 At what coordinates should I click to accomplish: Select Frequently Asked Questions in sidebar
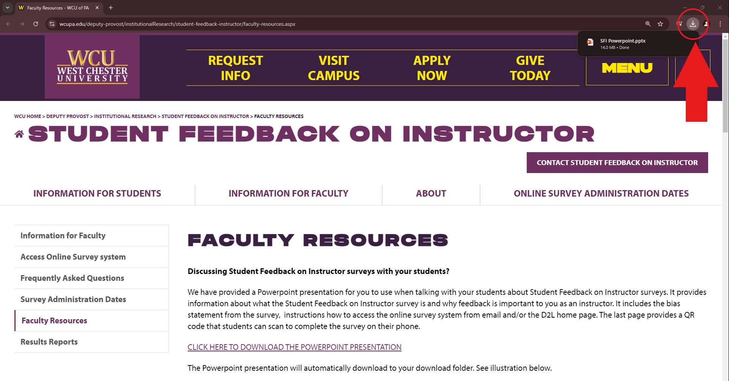(x=72, y=278)
